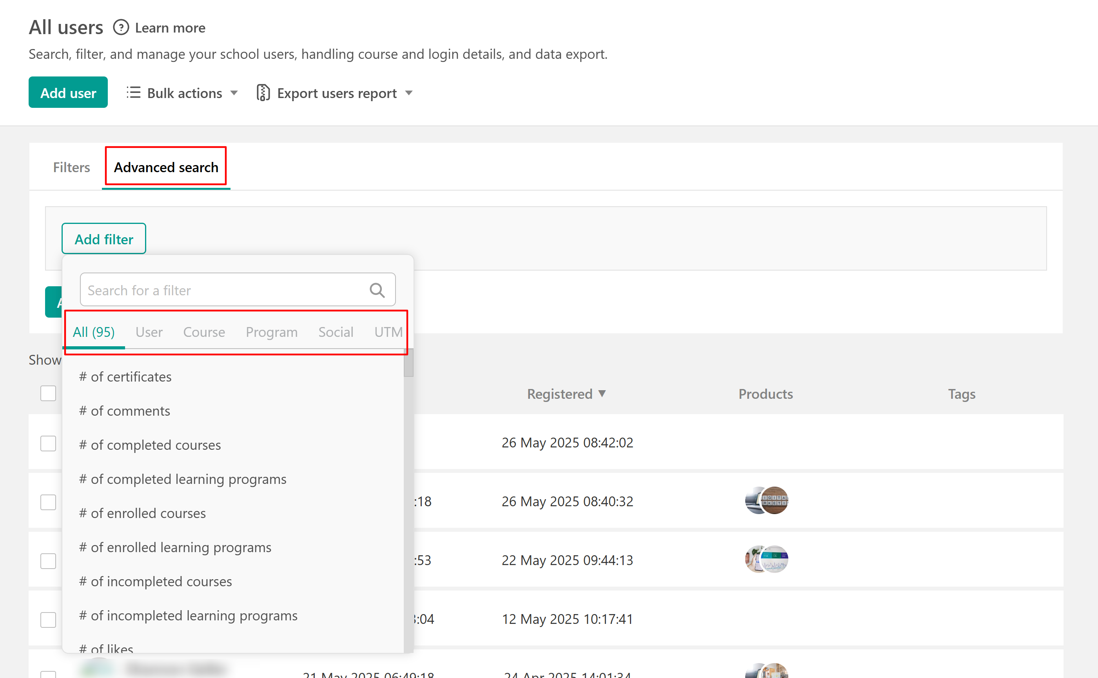The width and height of the screenshot is (1098, 678).
Task: Click the Add user button
Action: coord(68,93)
